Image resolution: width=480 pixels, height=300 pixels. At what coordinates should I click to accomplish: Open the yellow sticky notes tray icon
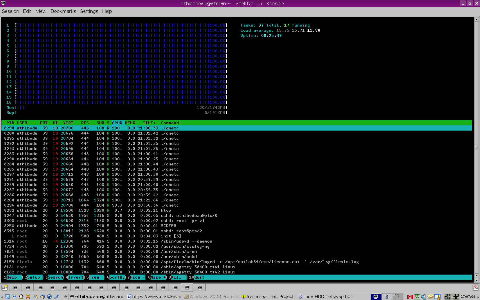pyautogui.click(x=431, y=297)
